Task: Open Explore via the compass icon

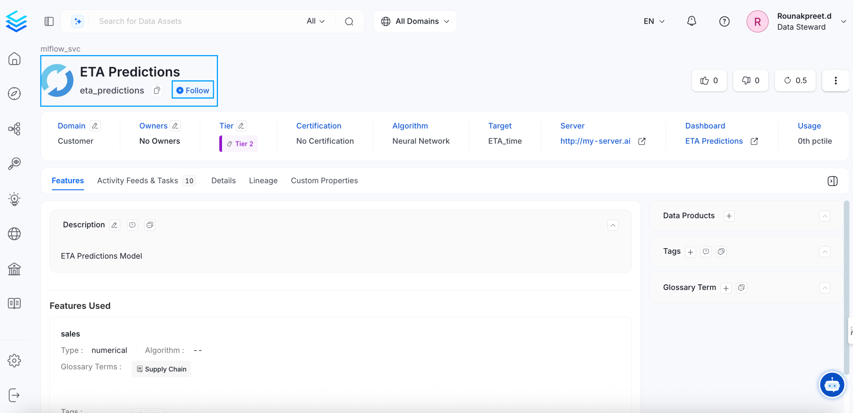Action: (14, 93)
